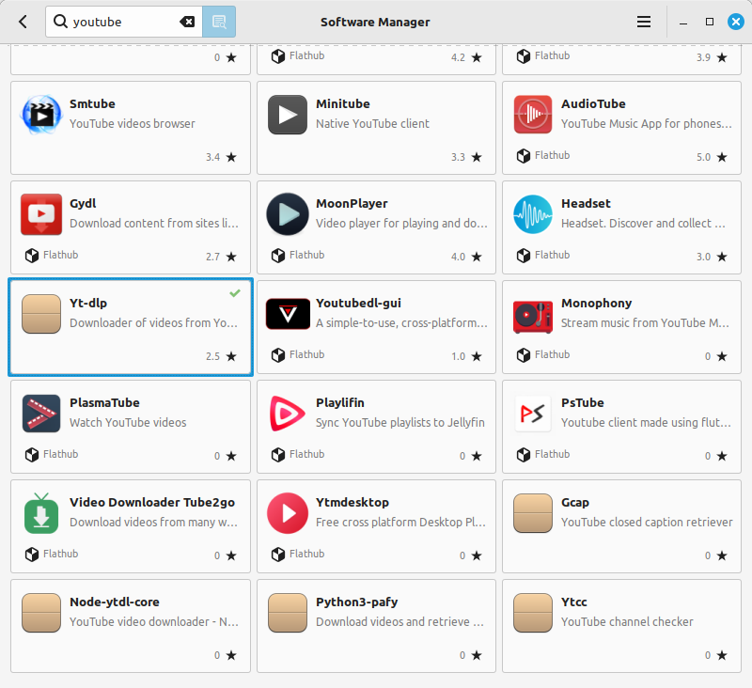Click the Headset waveform icon
The height and width of the screenshot is (688, 752).
533,214
